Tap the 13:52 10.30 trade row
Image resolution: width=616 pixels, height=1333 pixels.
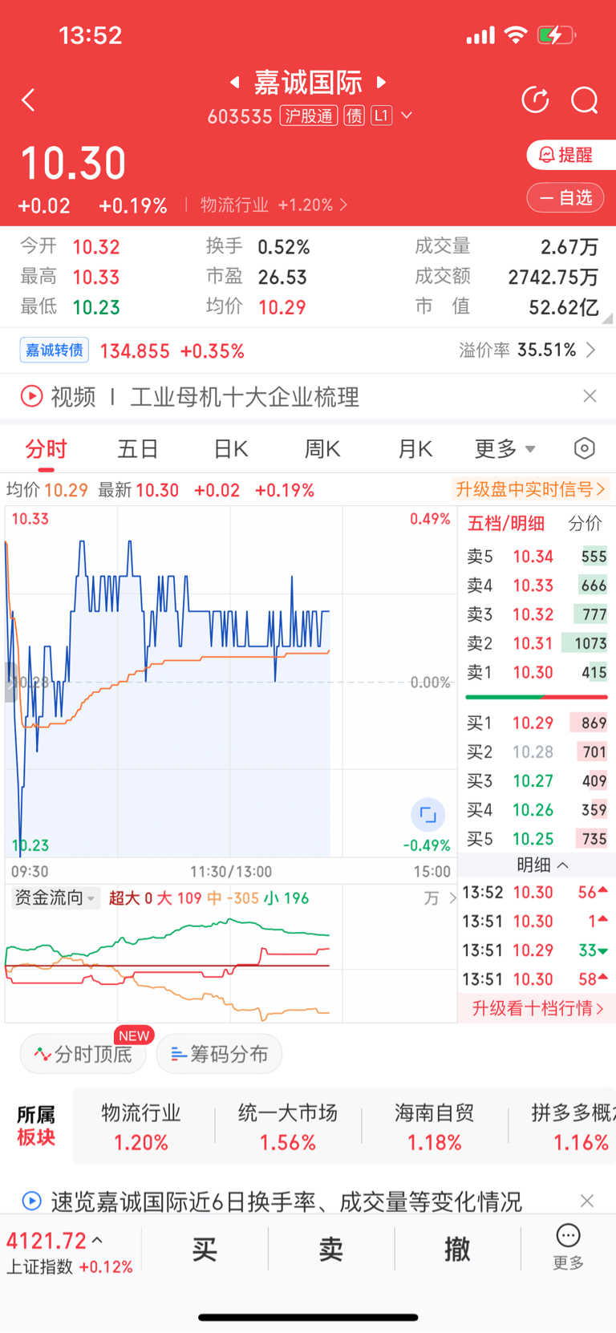click(535, 893)
